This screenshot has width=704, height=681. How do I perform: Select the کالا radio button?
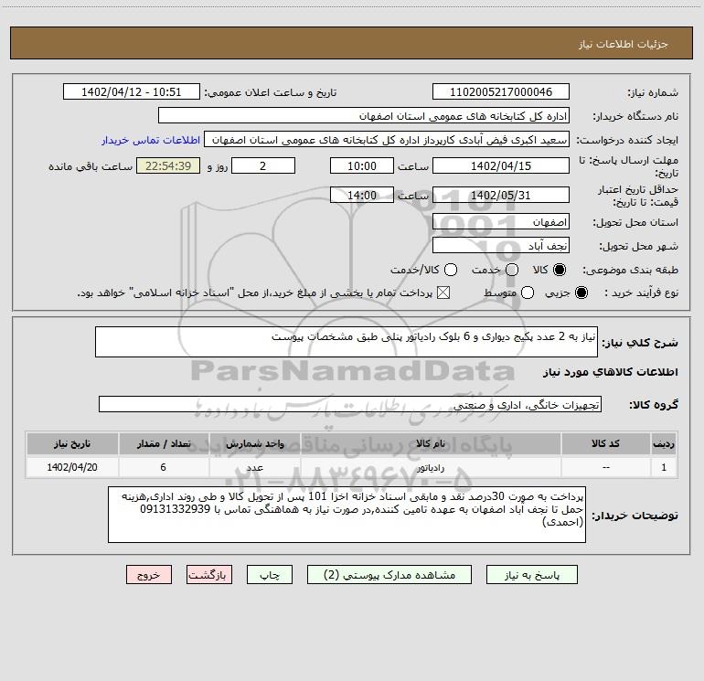click(x=560, y=270)
